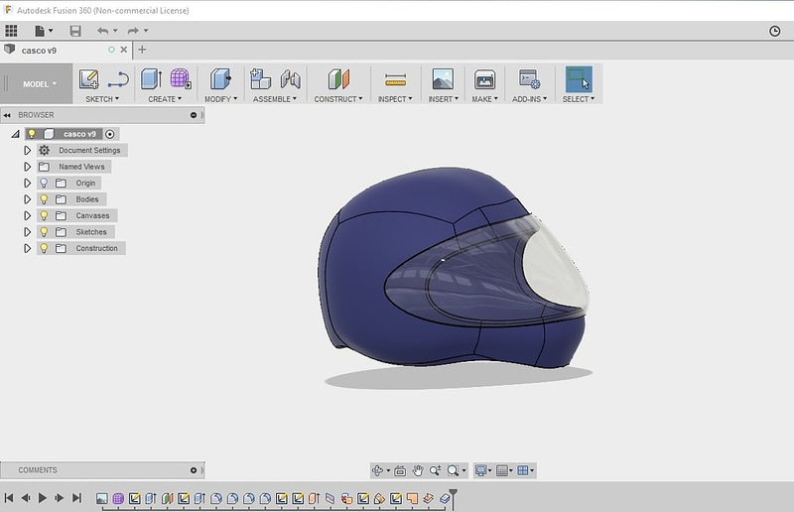Open the SKETCH menu
Image resolution: width=794 pixels, height=512 pixels.
pyautogui.click(x=102, y=99)
